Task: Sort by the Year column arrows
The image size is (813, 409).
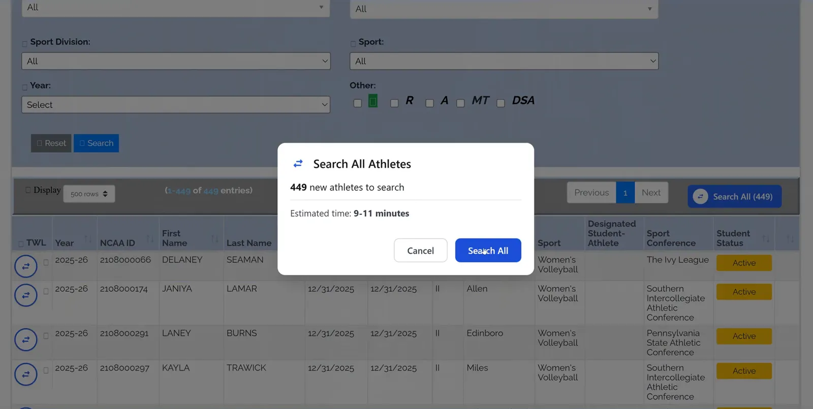Action: [88, 238]
